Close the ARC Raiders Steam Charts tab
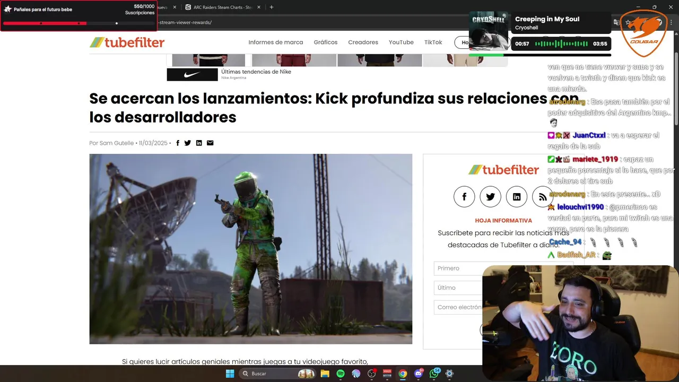 pyautogui.click(x=259, y=7)
